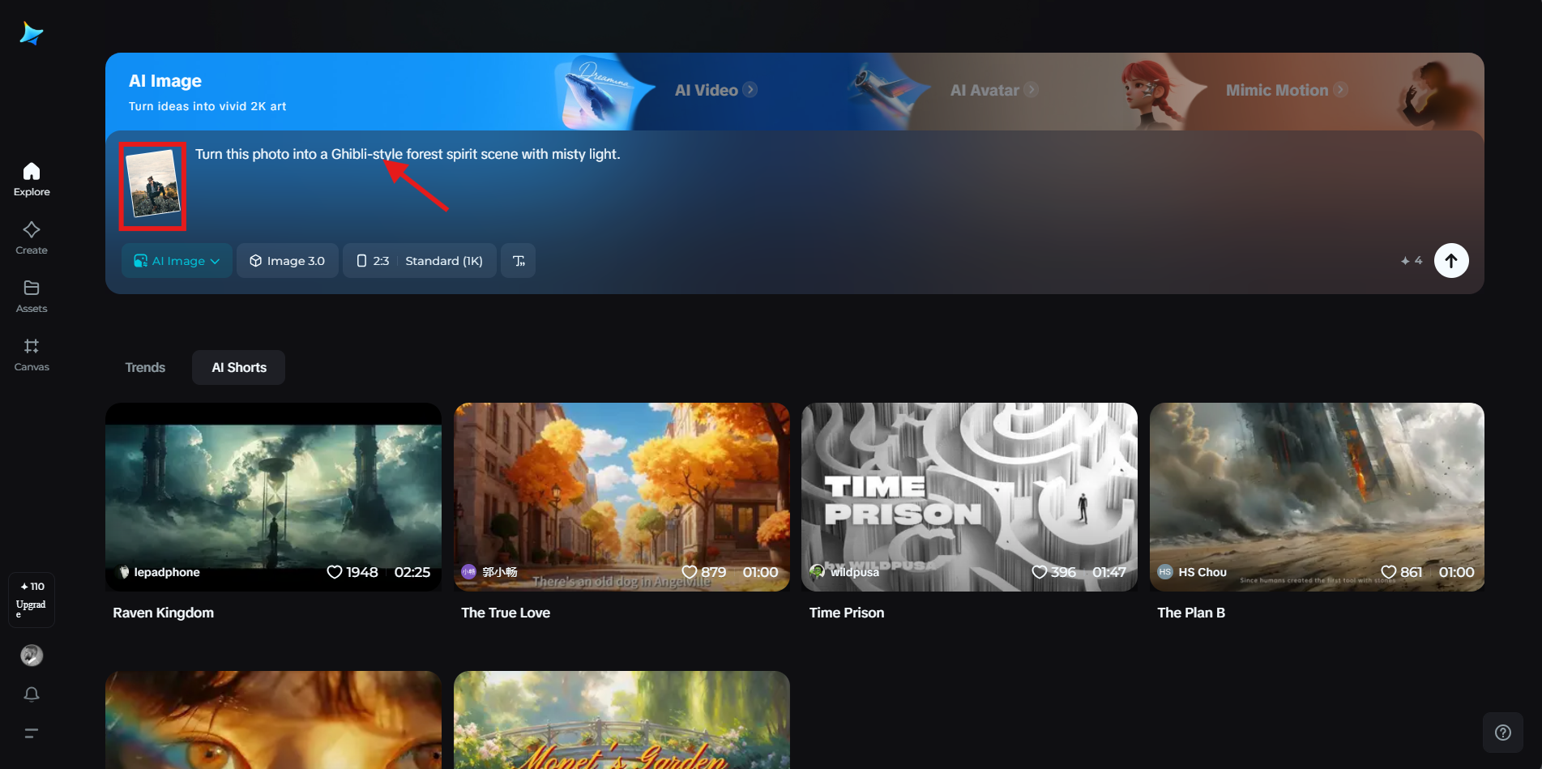
Task: Open the Create section
Action: pyautogui.click(x=32, y=237)
